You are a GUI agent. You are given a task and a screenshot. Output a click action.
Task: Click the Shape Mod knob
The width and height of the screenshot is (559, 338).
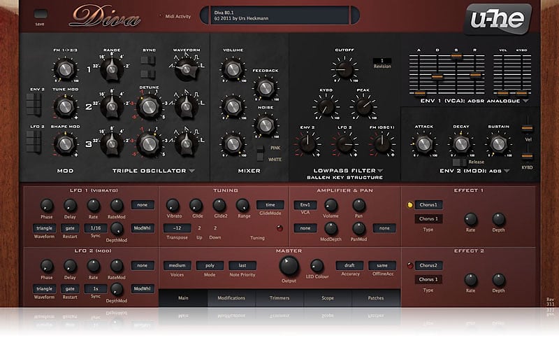[x=65, y=143]
